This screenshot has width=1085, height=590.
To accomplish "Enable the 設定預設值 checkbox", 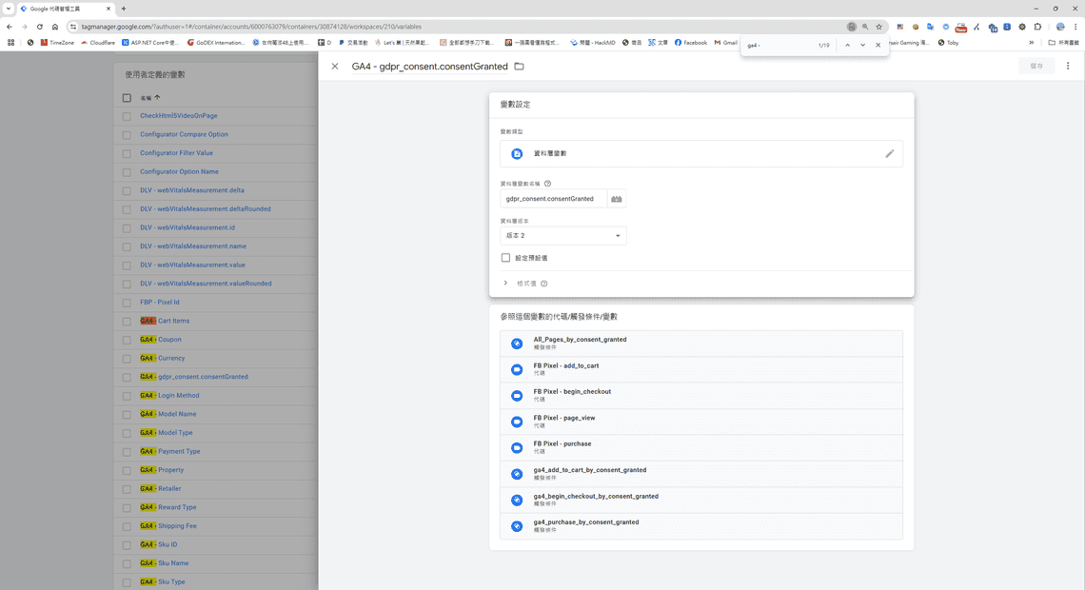I will pyautogui.click(x=505, y=258).
